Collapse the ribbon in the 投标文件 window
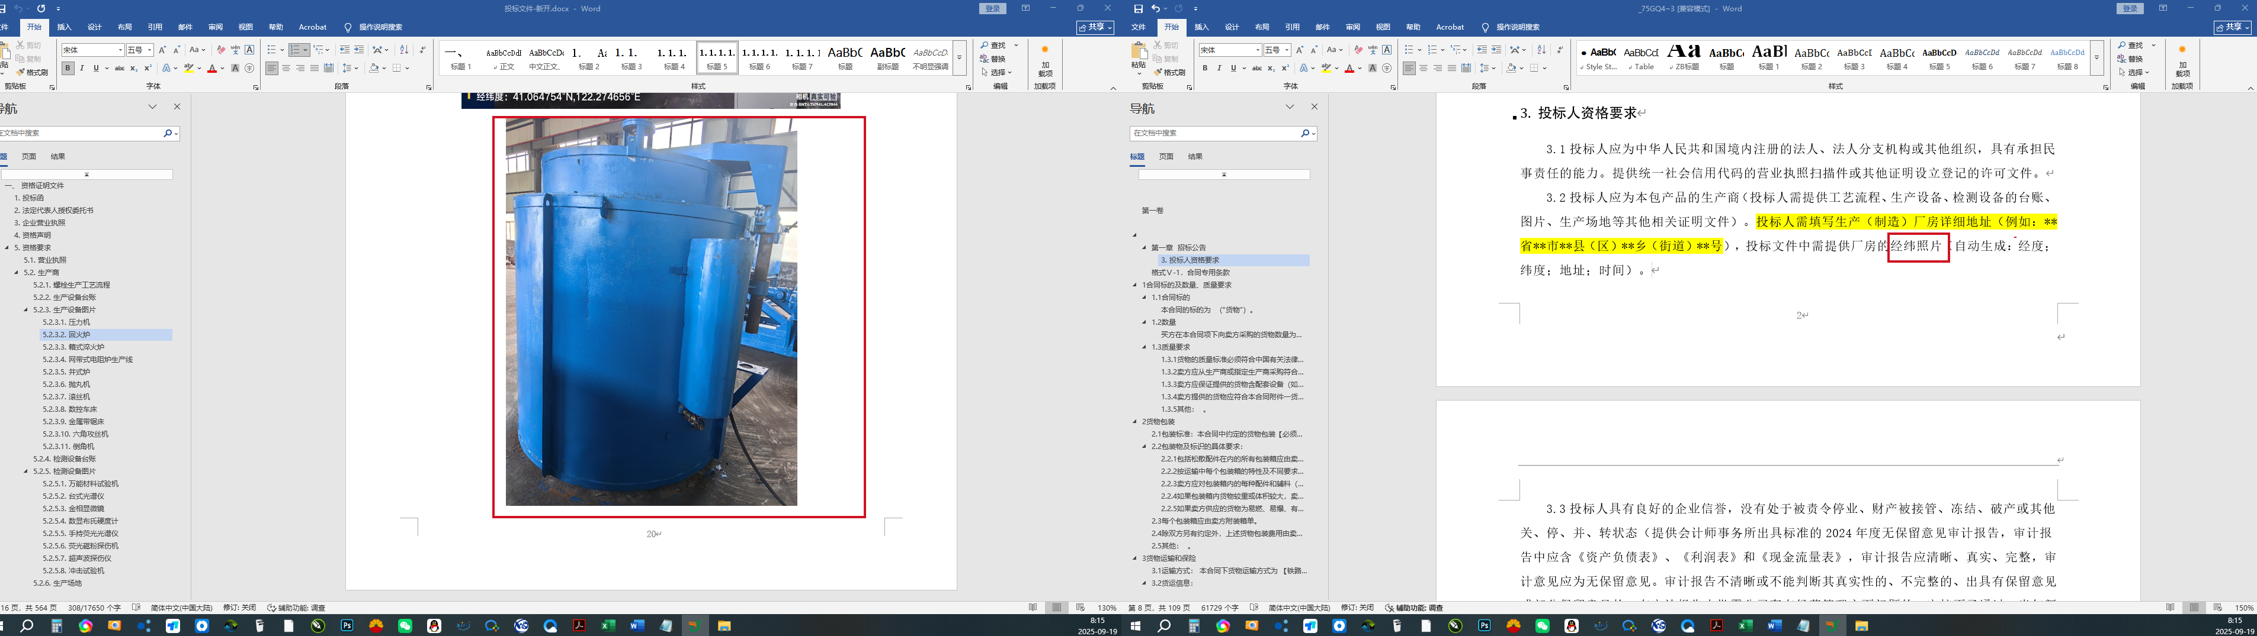Image resolution: width=2257 pixels, height=636 pixels. pyautogui.click(x=1114, y=88)
